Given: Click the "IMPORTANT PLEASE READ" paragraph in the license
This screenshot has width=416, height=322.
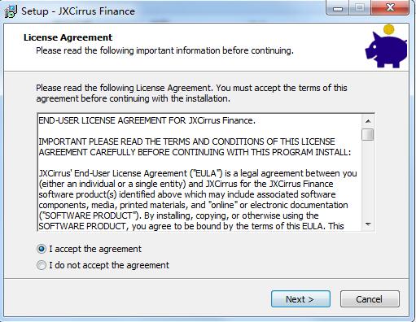Looking at the screenshot, I should [x=195, y=147].
